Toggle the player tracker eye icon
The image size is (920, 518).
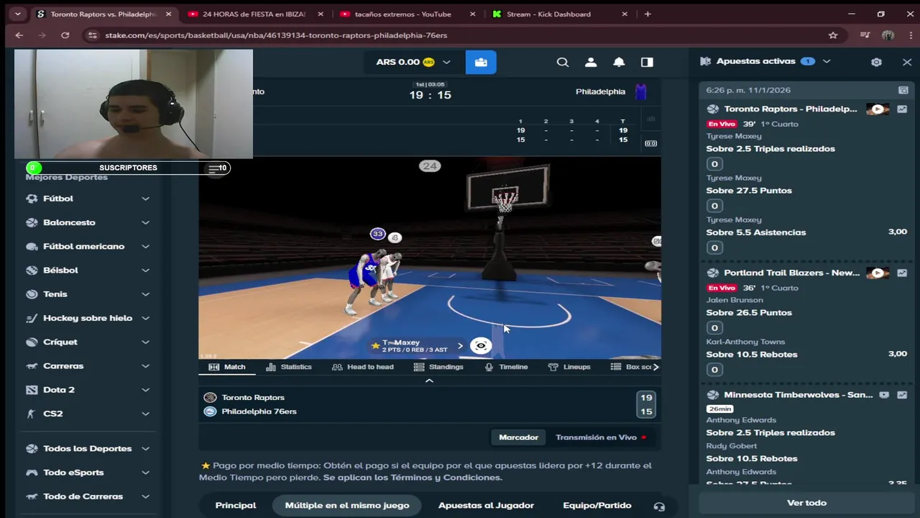pyautogui.click(x=481, y=346)
